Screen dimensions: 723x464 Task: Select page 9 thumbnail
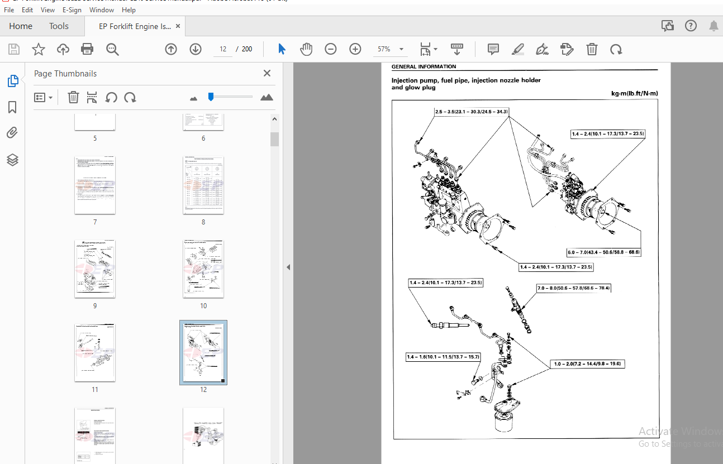pos(95,269)
